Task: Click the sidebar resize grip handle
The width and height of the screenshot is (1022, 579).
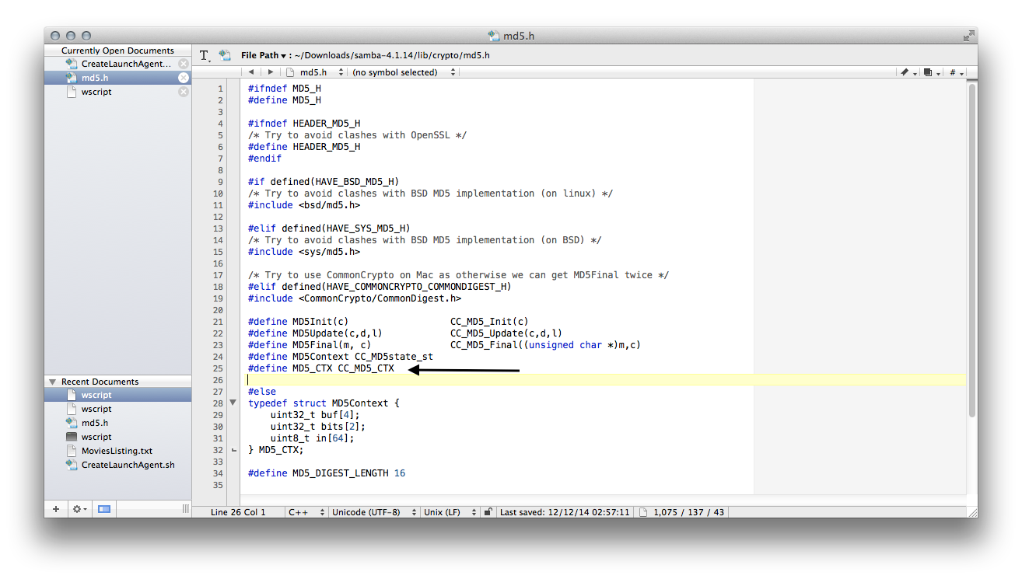Action: coord(185,509)
